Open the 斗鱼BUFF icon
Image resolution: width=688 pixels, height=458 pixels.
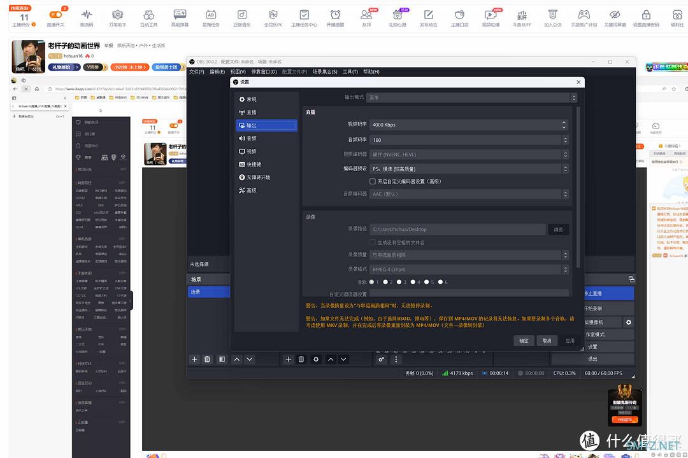point(522,18)
